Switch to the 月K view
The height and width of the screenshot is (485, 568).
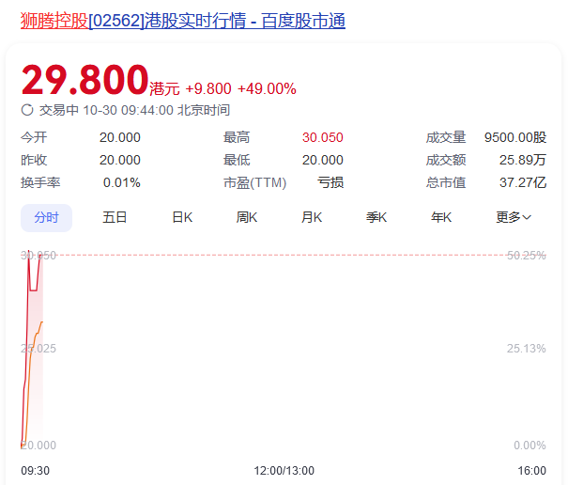pos(312,217)
